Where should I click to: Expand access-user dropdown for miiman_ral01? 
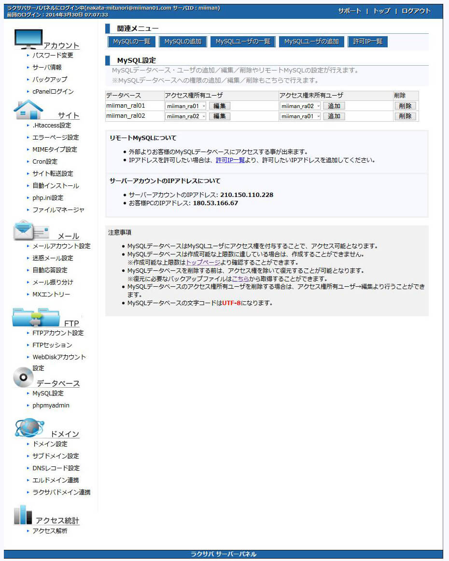point(186,106)
